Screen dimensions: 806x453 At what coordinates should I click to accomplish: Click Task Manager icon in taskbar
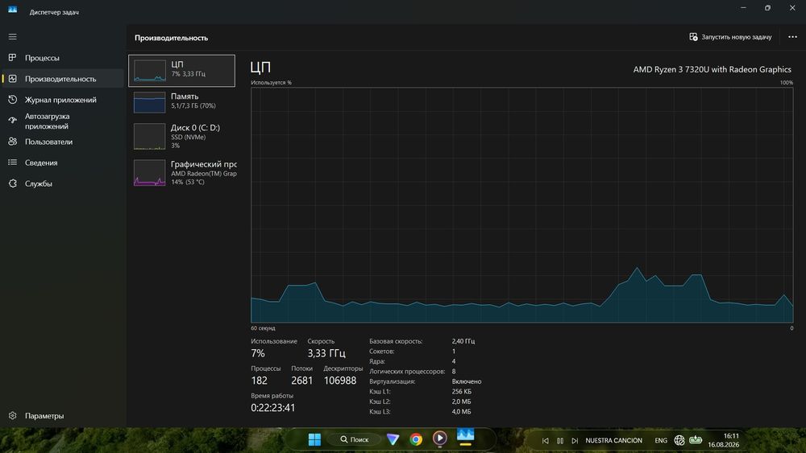pos(465,436)
